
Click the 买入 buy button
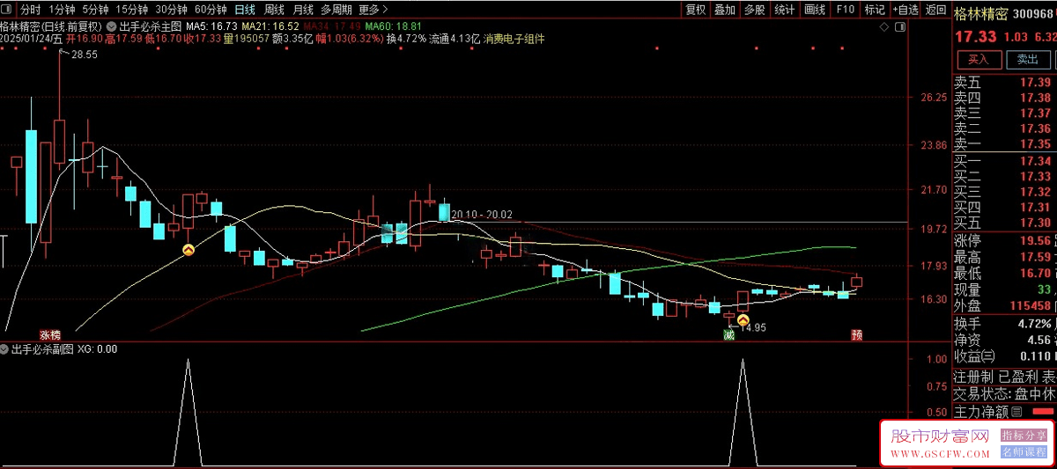tap(979, 60)
